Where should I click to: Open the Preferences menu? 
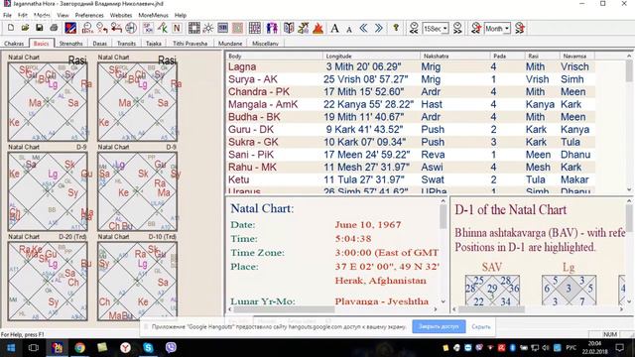(x=89, y=15)
